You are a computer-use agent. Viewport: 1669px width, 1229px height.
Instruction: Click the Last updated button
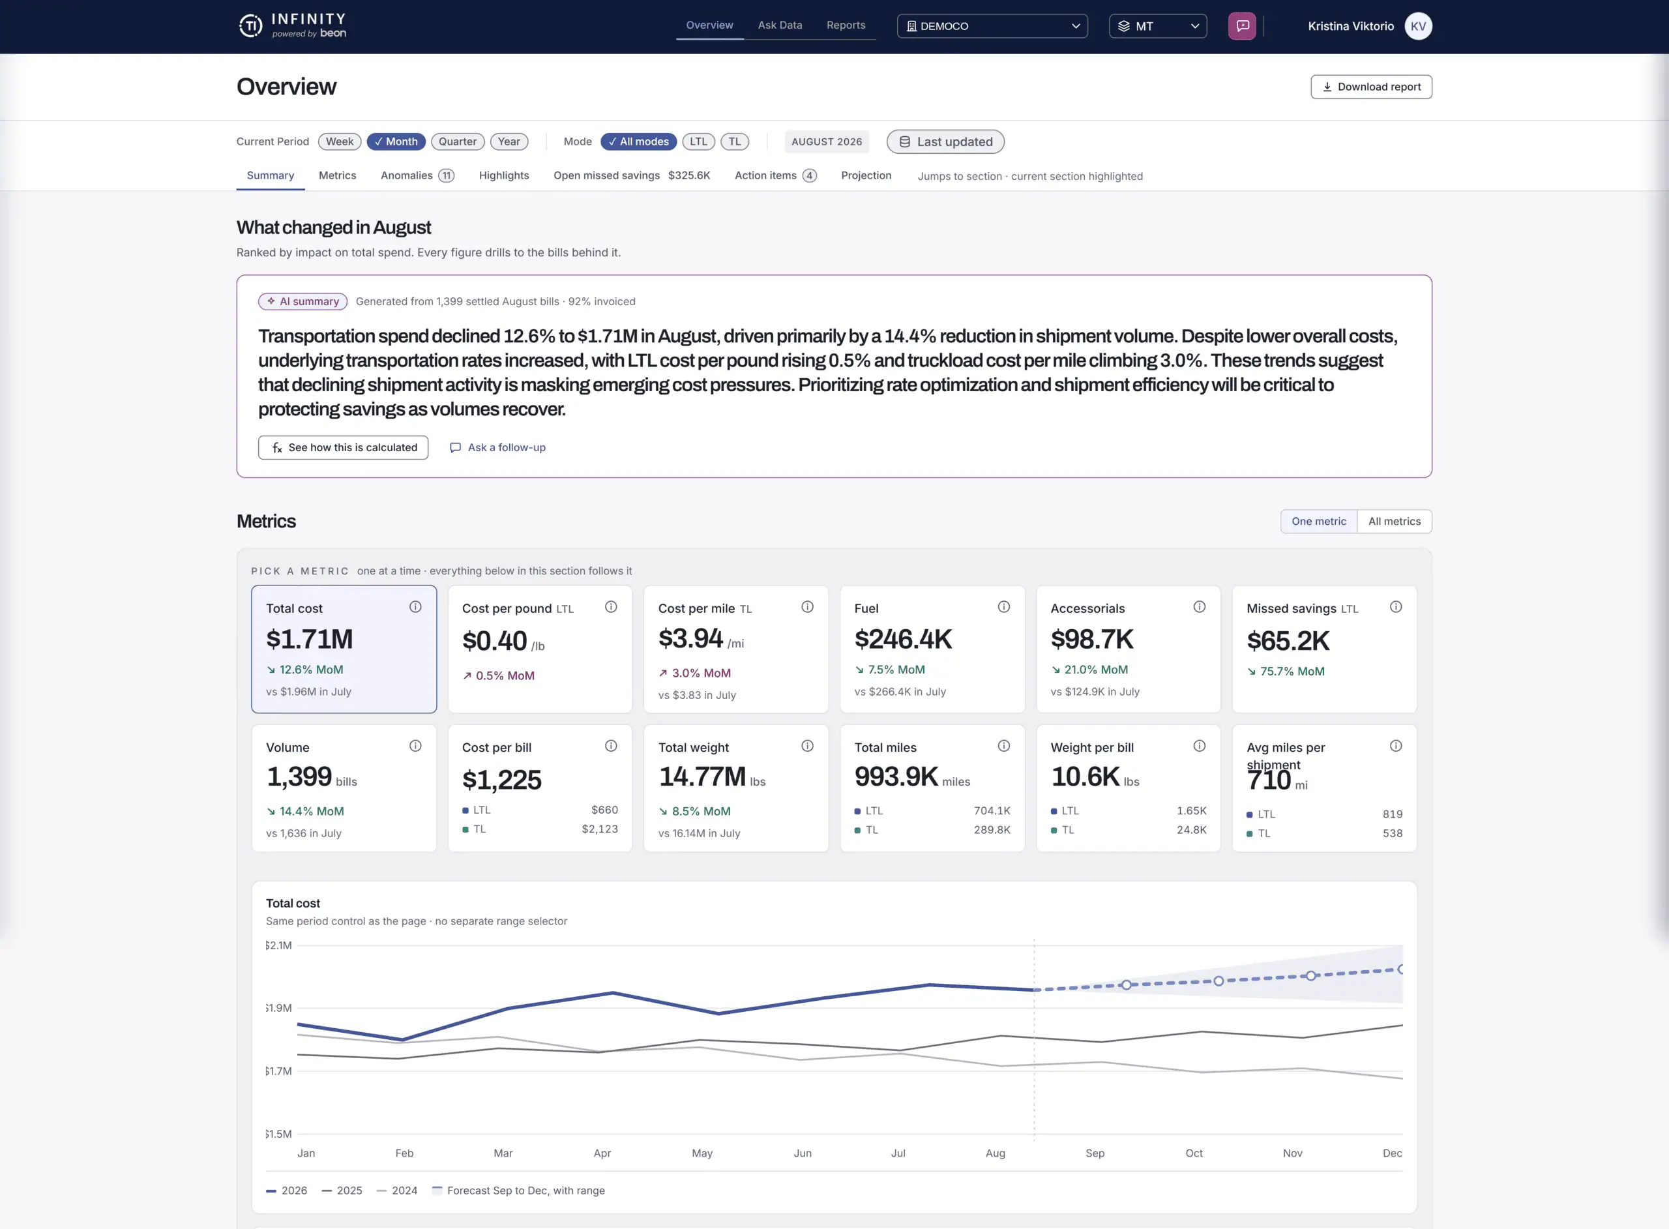(945, 141)
